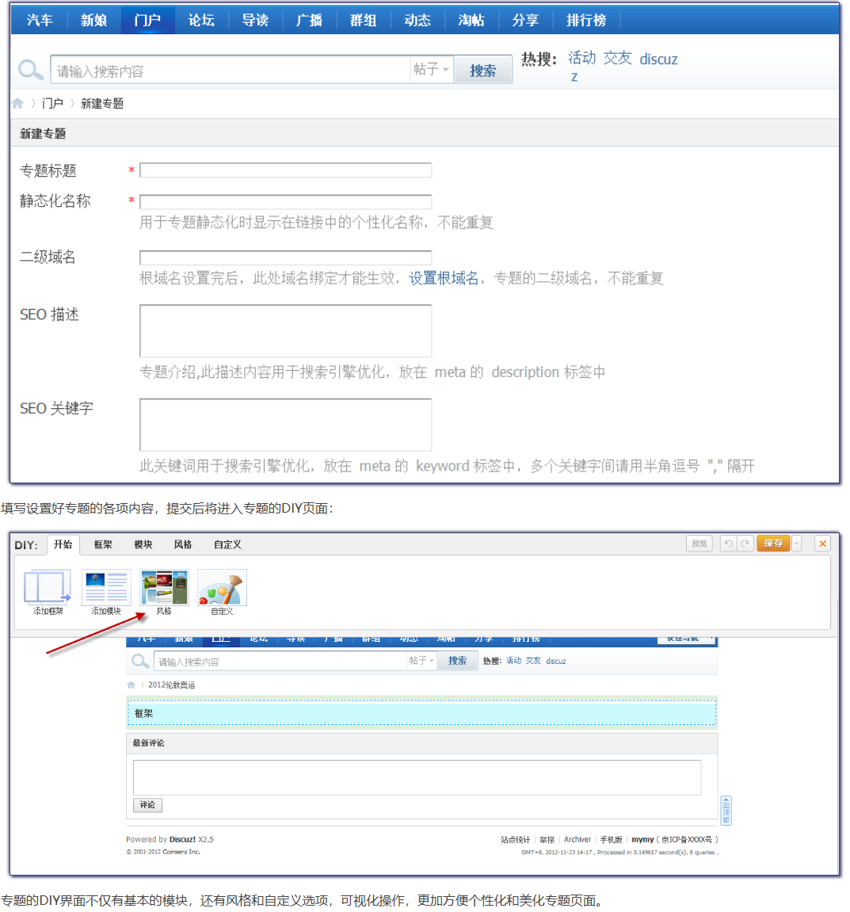Open the 论坛 navigation menu item
The width and height of the screenshot is (850, 912).
(201, 20)
